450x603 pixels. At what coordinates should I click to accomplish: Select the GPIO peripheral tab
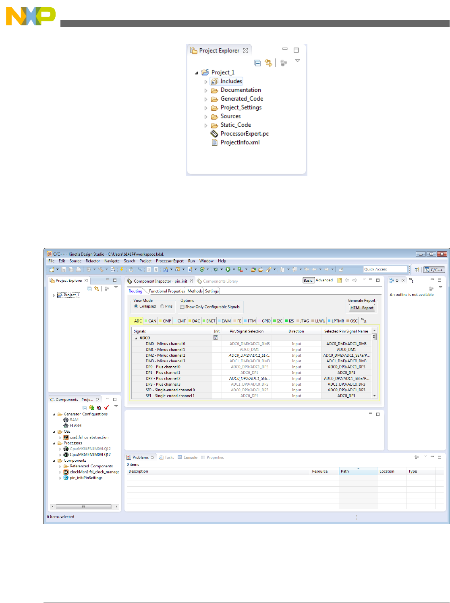tap(265, 321)
